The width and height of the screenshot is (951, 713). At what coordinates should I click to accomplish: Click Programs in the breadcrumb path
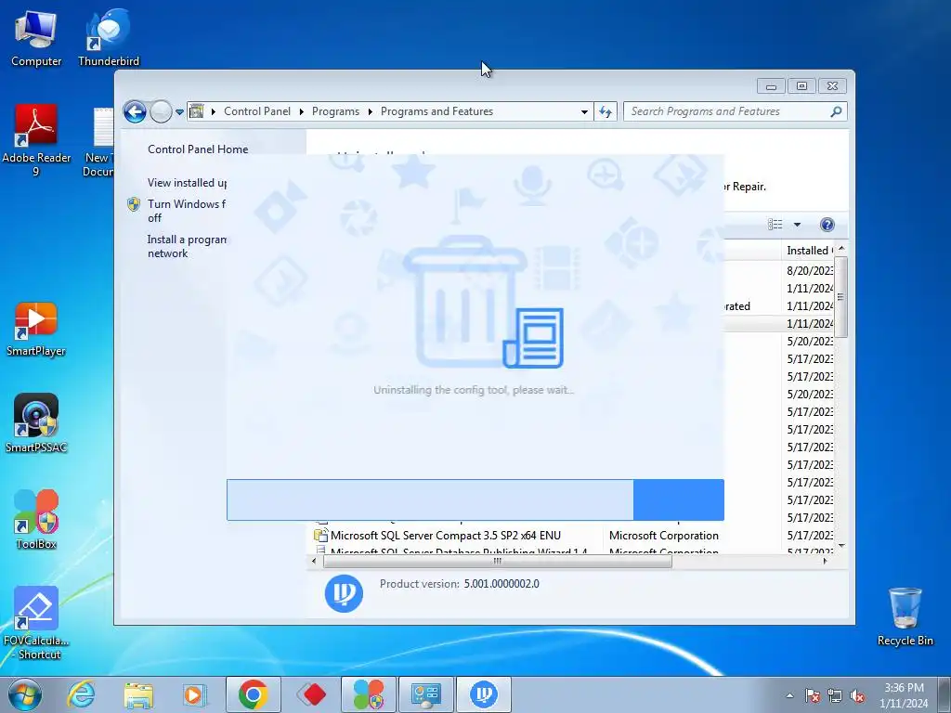click(x=335, y=111)
